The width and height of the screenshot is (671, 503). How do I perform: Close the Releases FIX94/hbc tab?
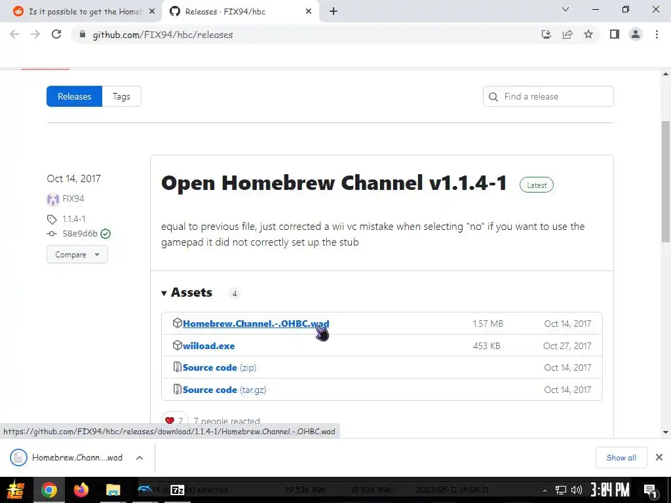tap(309, 12)
